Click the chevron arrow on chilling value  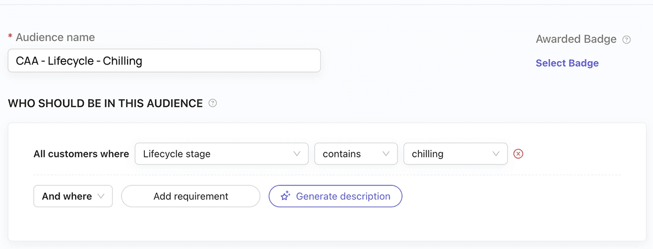point(496,154)
